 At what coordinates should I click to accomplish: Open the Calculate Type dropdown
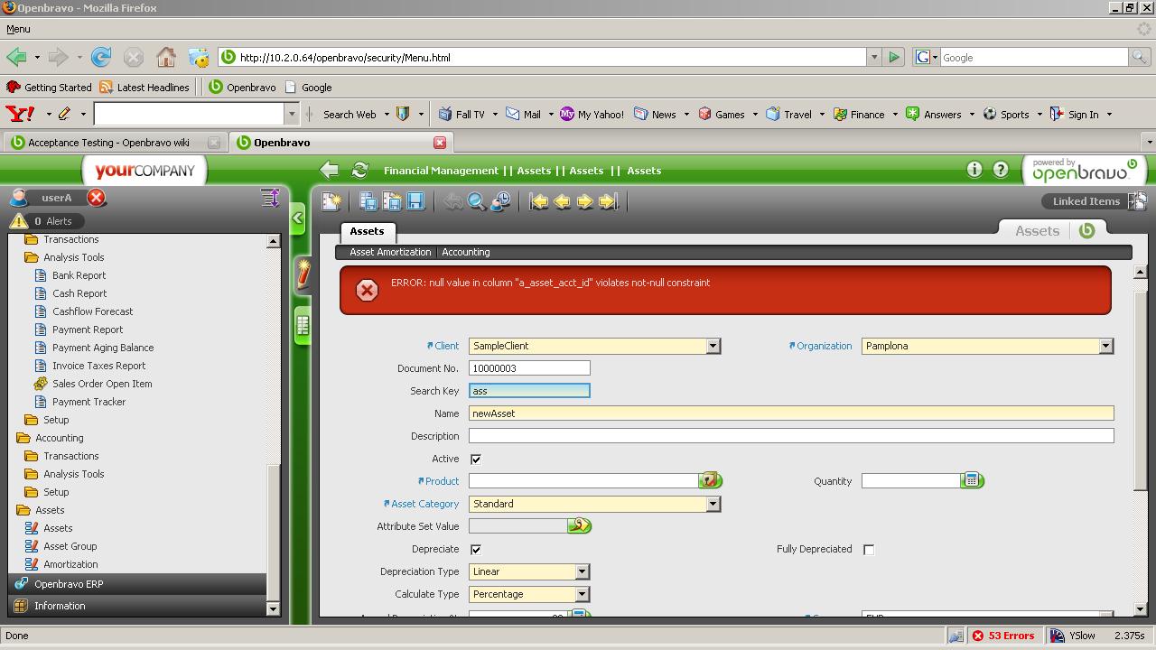point(582,594)
